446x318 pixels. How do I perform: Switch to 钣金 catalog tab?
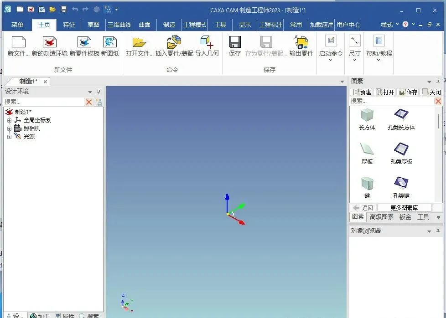tap(405, 217)
